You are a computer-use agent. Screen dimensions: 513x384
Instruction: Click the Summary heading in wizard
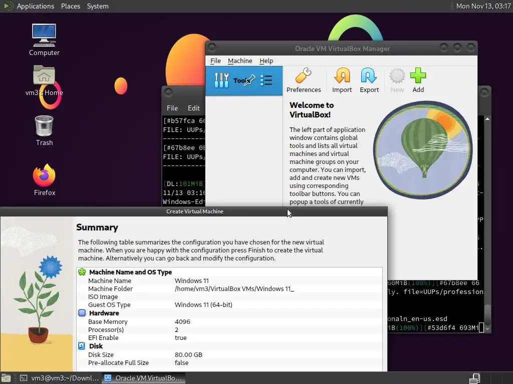pos(97,227)
